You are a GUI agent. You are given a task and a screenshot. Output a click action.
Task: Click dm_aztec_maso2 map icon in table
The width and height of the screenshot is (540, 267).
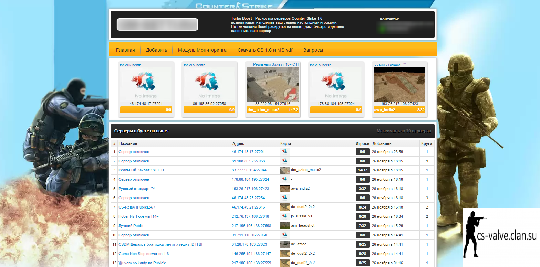tap(284, 170)
